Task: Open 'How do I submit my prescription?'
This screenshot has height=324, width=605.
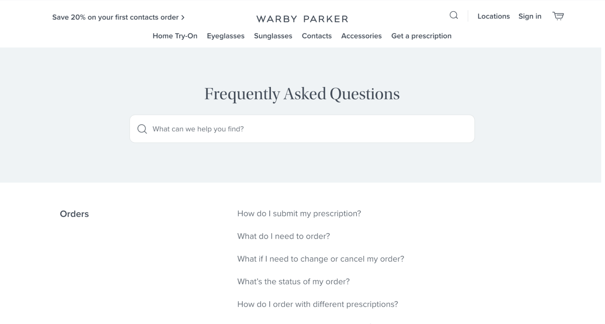Action: pyautogui.click(x=299, y=213)
